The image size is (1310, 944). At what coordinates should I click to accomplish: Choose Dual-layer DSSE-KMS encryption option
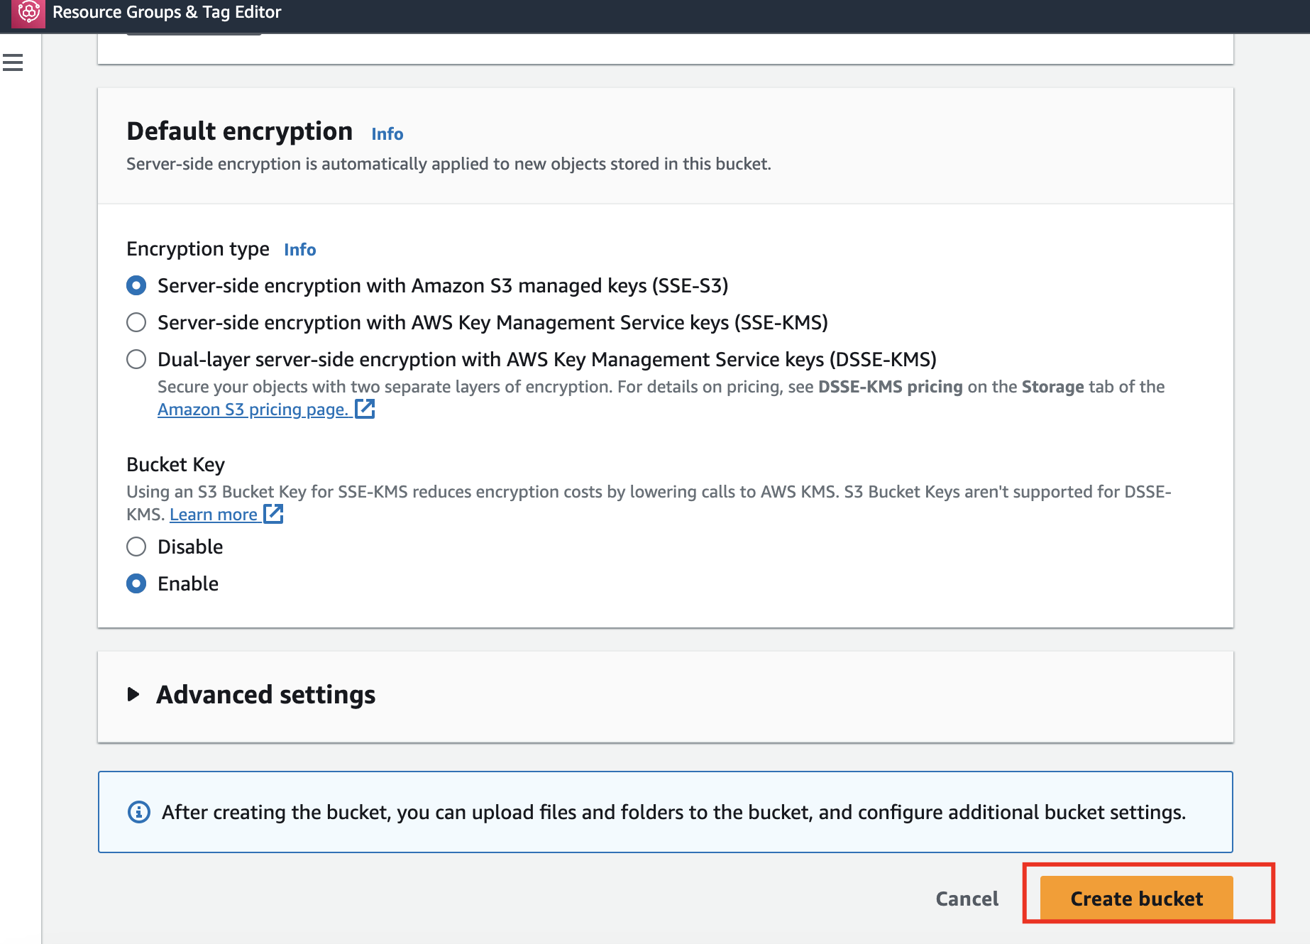click(x=136, y=359)
